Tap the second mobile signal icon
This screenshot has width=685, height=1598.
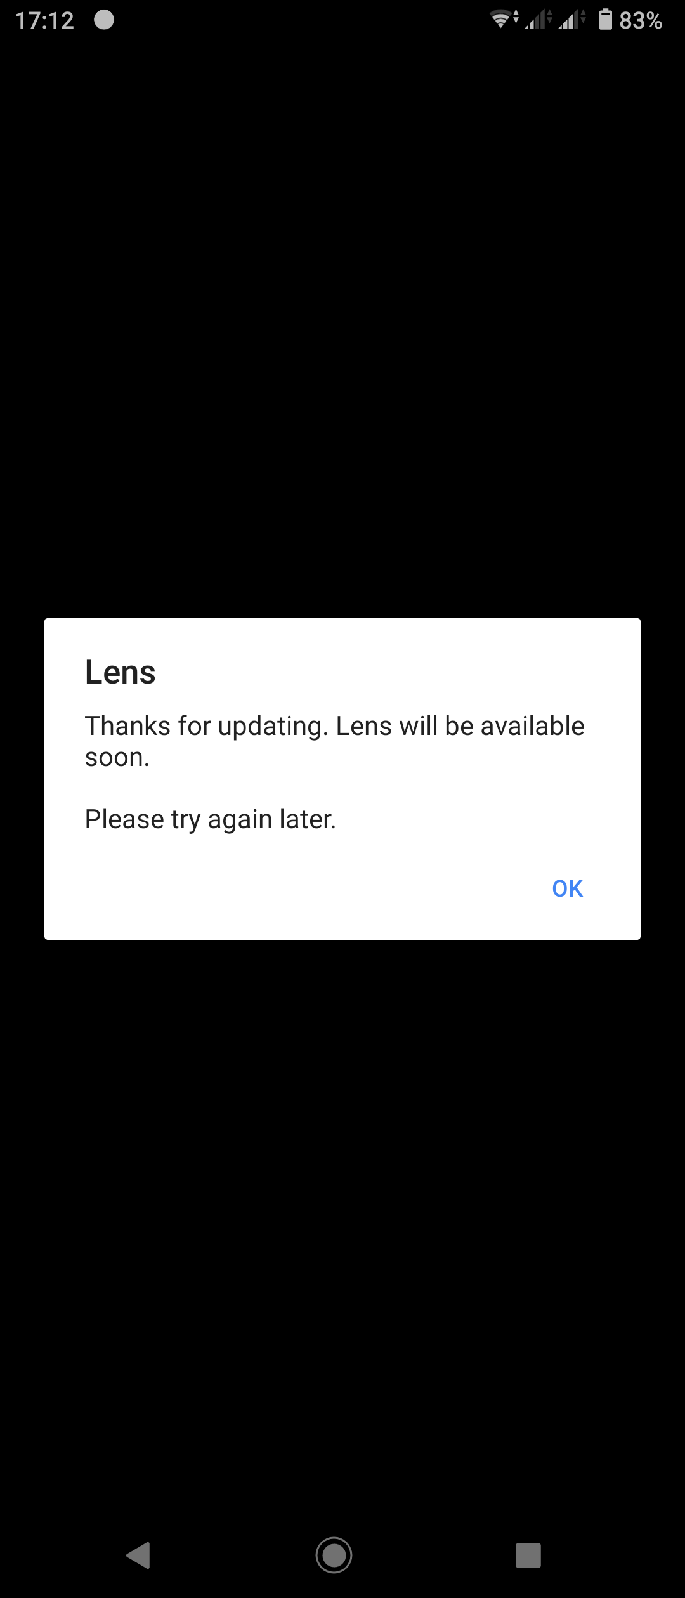click(x=571, y=20)
